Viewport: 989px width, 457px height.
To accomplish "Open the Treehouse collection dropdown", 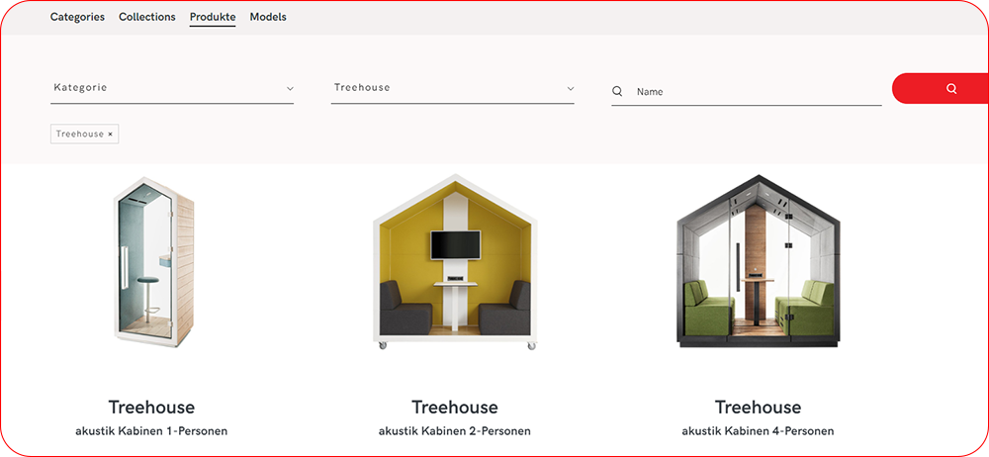I will point(452,88).
